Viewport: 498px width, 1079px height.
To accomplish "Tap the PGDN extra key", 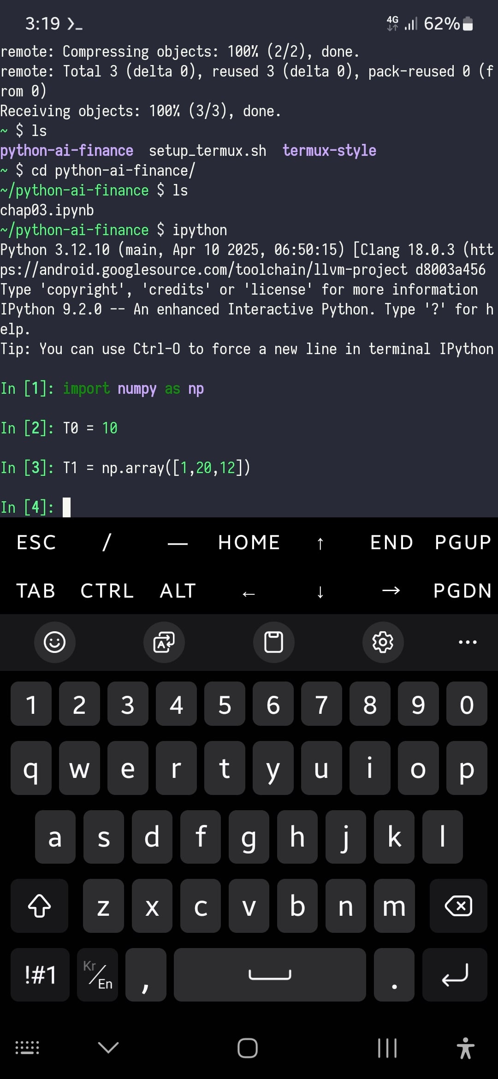I will (x=462, y=591).
